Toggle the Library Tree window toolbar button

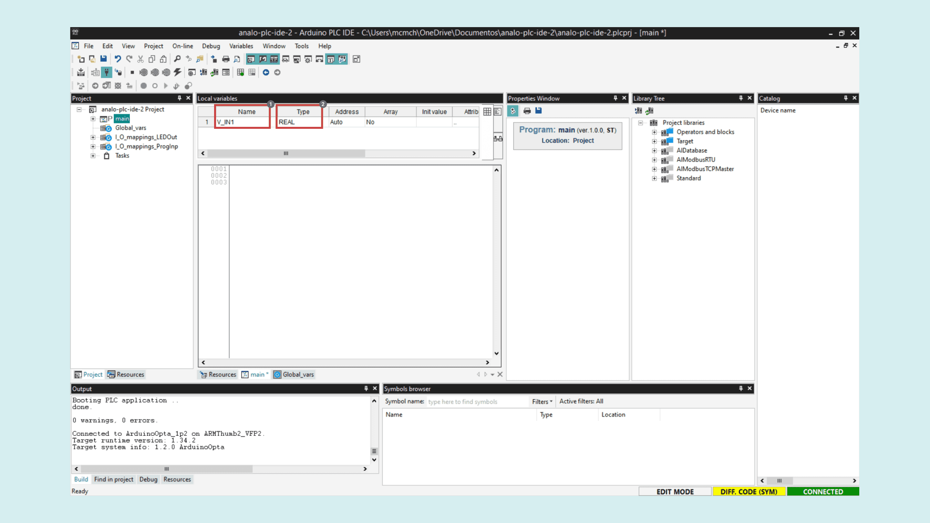click(x=274, y=59)
